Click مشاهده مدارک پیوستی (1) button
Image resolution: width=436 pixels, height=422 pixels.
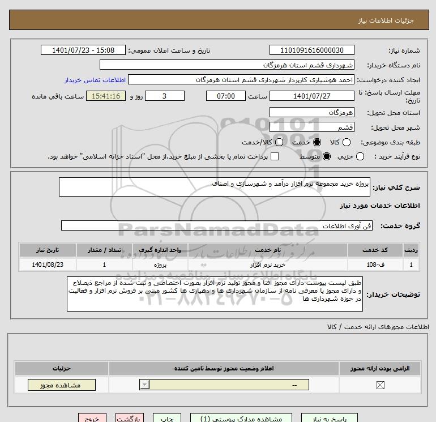pos(241,419)
